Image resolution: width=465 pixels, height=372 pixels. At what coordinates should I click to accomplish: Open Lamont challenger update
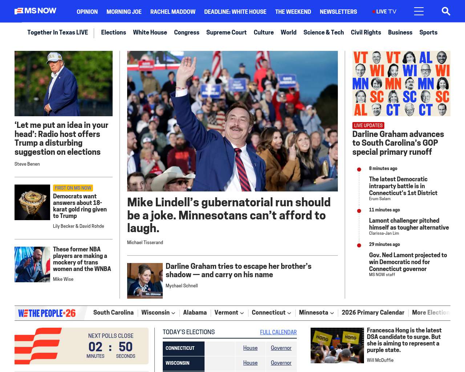(409, 224)
